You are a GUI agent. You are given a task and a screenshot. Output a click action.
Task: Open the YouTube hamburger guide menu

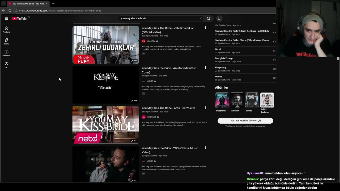[x=6, y=19]
